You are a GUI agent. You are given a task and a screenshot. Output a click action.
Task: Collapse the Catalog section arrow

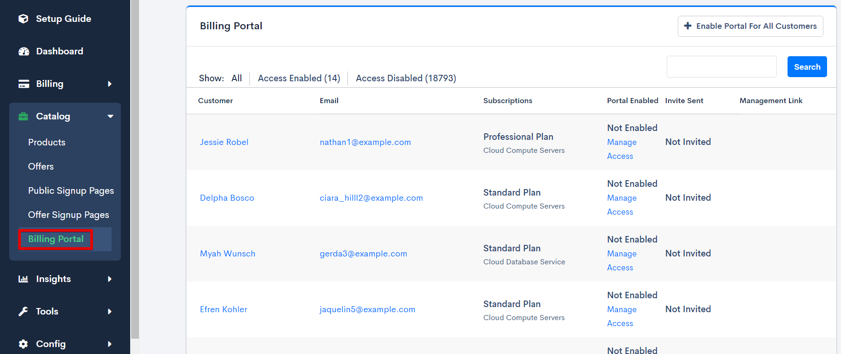pos(110,117)
